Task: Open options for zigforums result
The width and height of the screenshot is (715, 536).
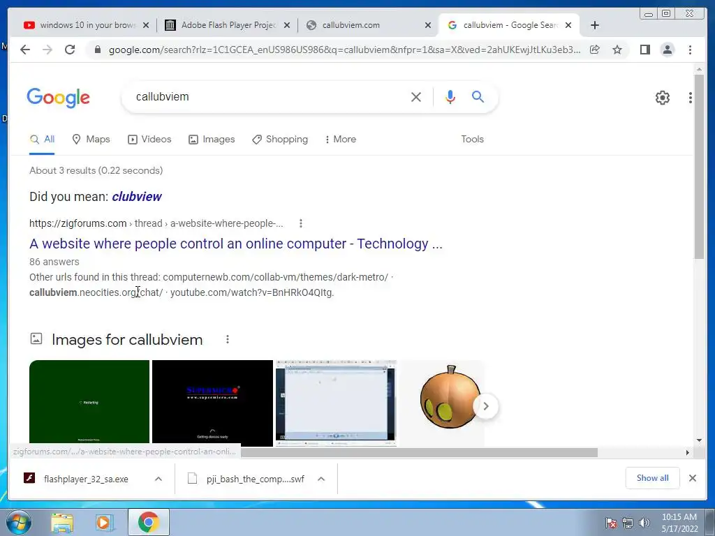Action: (300, 223)
